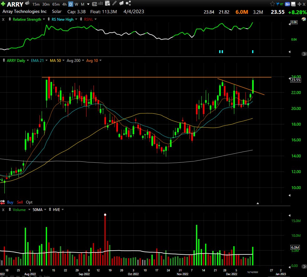
Task: Click the RT real-time data indicator
Action: 282,4
